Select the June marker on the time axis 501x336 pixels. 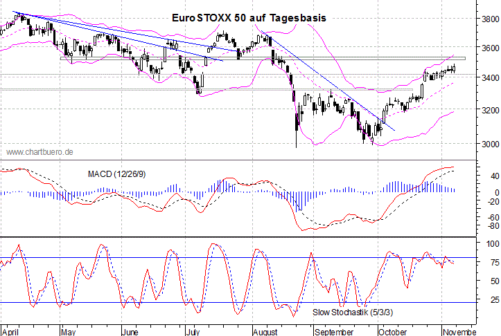(x=132, y=330)
